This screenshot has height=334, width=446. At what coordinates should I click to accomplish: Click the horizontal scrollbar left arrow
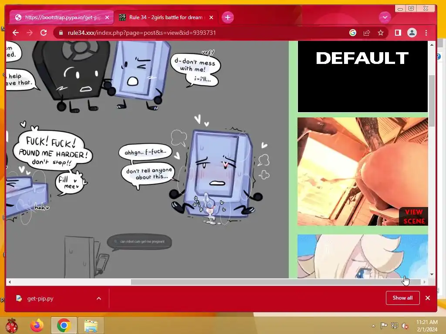coord(10,282)
